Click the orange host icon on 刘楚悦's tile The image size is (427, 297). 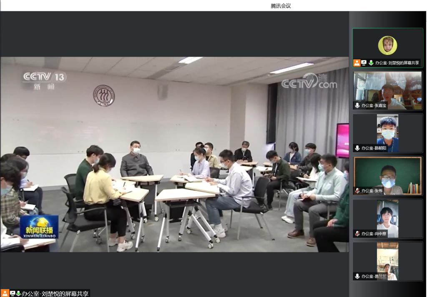(x=357, y=63)
